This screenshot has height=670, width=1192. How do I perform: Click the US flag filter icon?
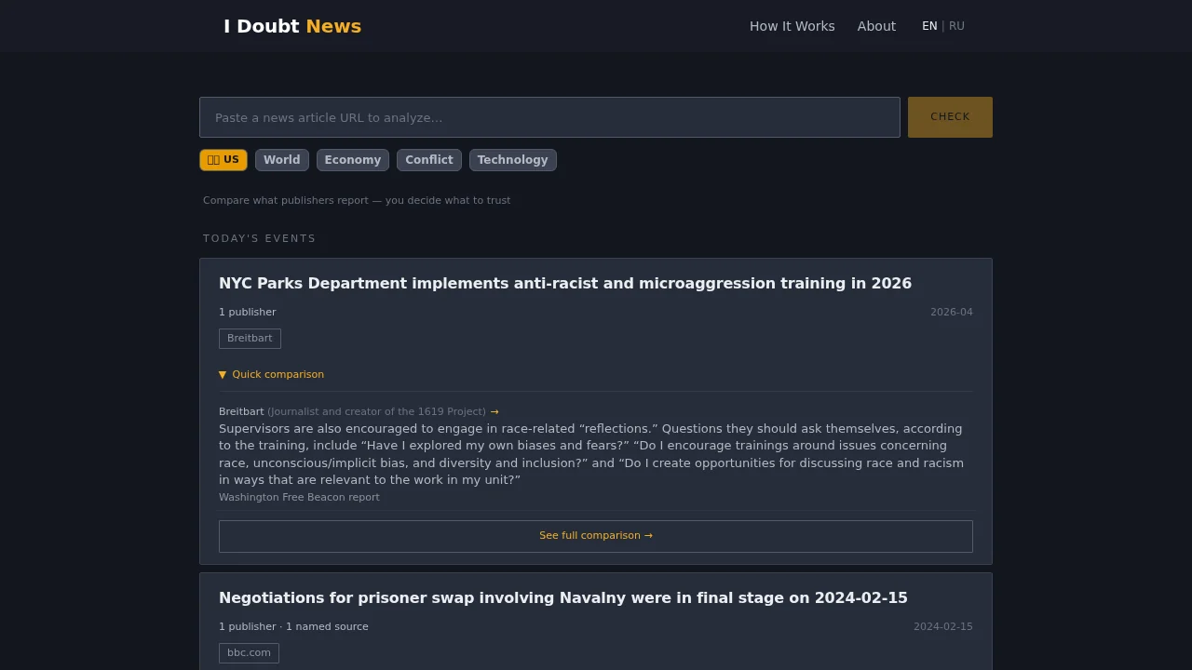212,159
